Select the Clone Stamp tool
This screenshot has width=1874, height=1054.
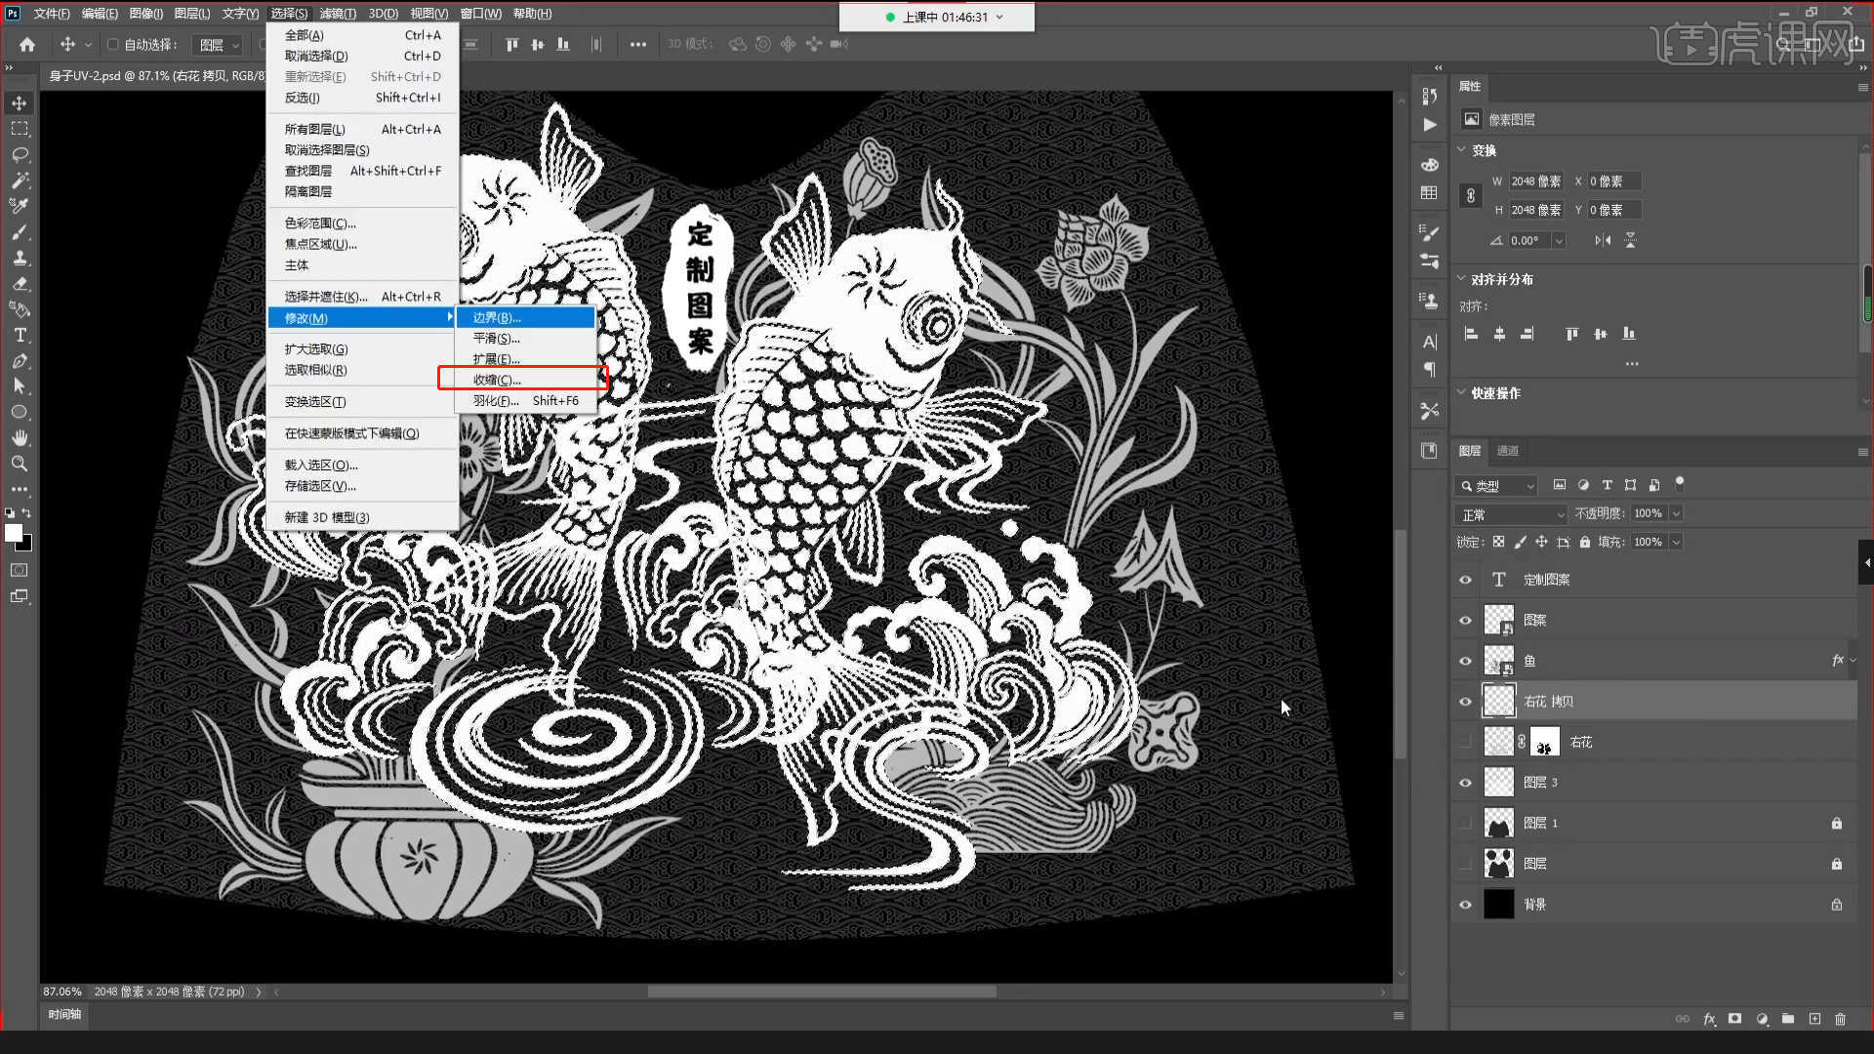click(x=20, y=258)
